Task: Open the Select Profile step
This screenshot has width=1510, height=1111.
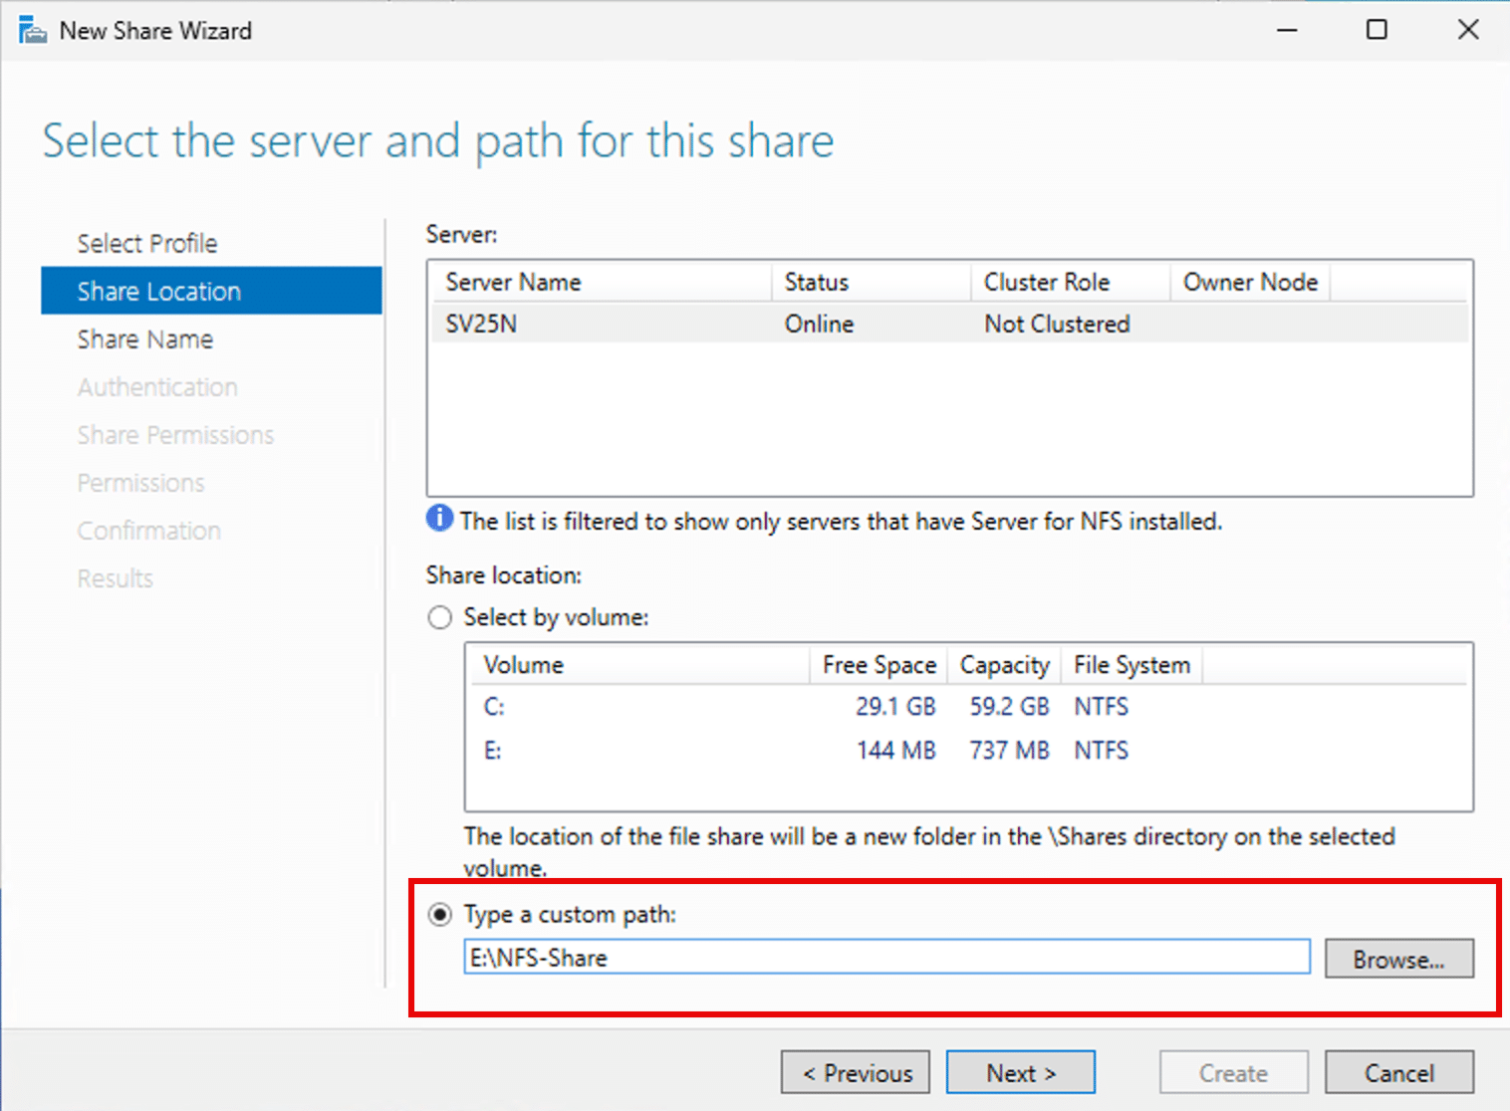Action: tap(146, 242)
